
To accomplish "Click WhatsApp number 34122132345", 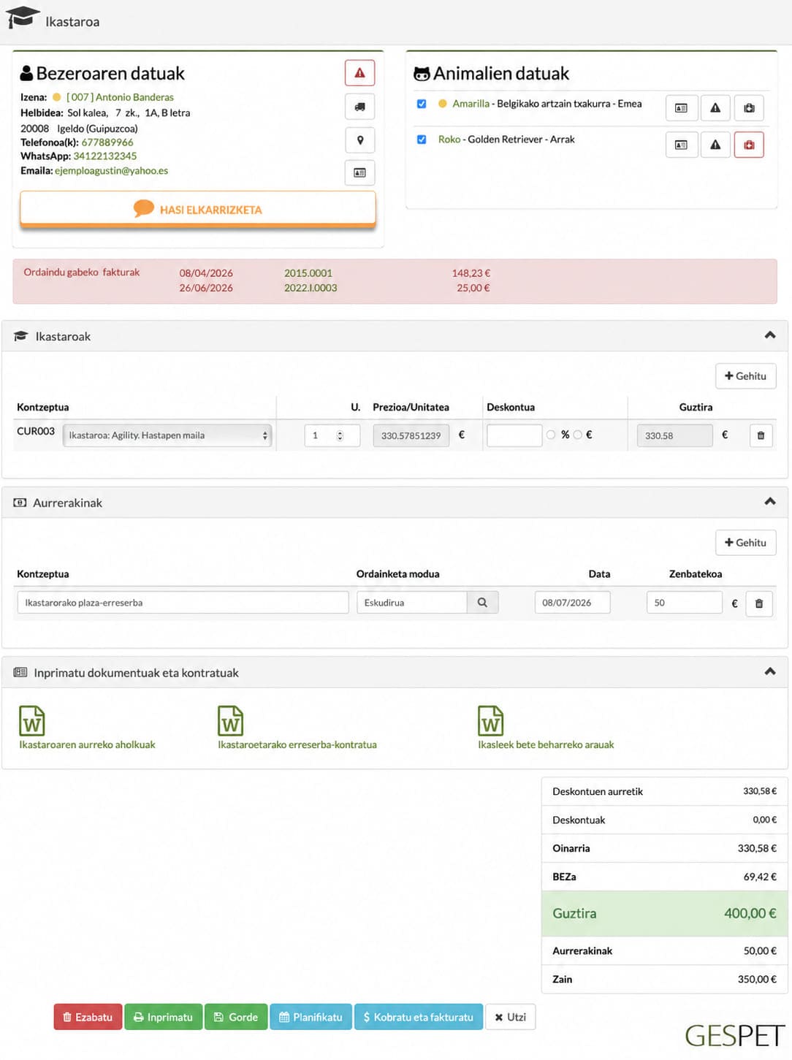I will click(x=105, y=156).
